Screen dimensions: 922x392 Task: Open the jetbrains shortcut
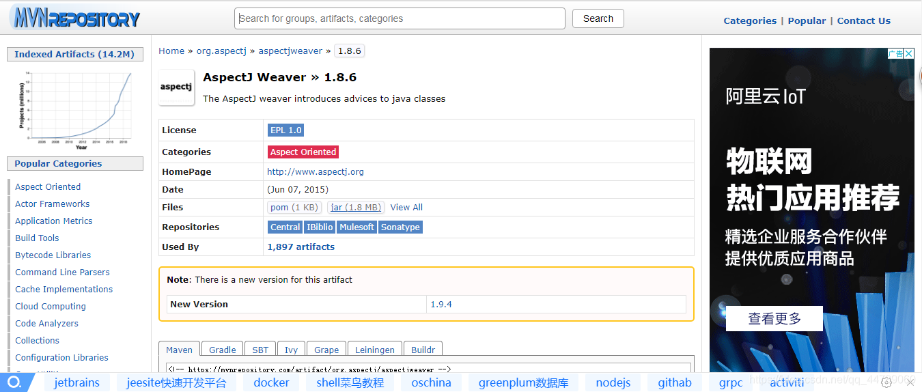(x=77, y=382)
